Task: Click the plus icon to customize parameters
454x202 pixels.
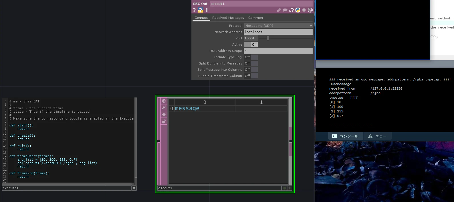Action: pos(304,10)
